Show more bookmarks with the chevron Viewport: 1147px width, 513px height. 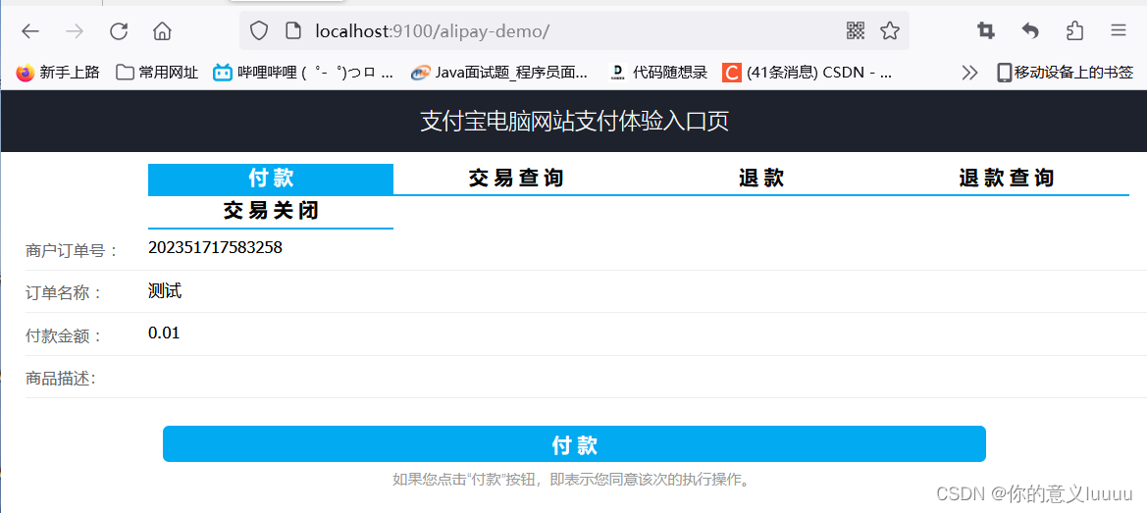[970, 73]
